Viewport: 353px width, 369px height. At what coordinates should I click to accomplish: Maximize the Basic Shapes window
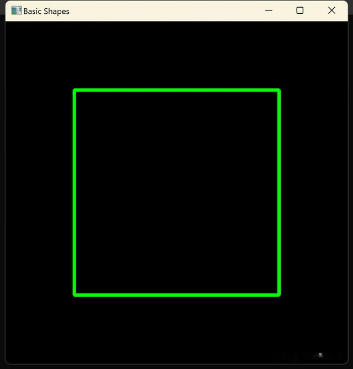coord(300,10)
